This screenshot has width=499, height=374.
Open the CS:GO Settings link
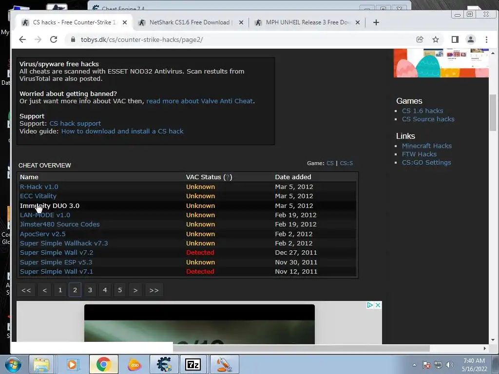coord(426,162)
